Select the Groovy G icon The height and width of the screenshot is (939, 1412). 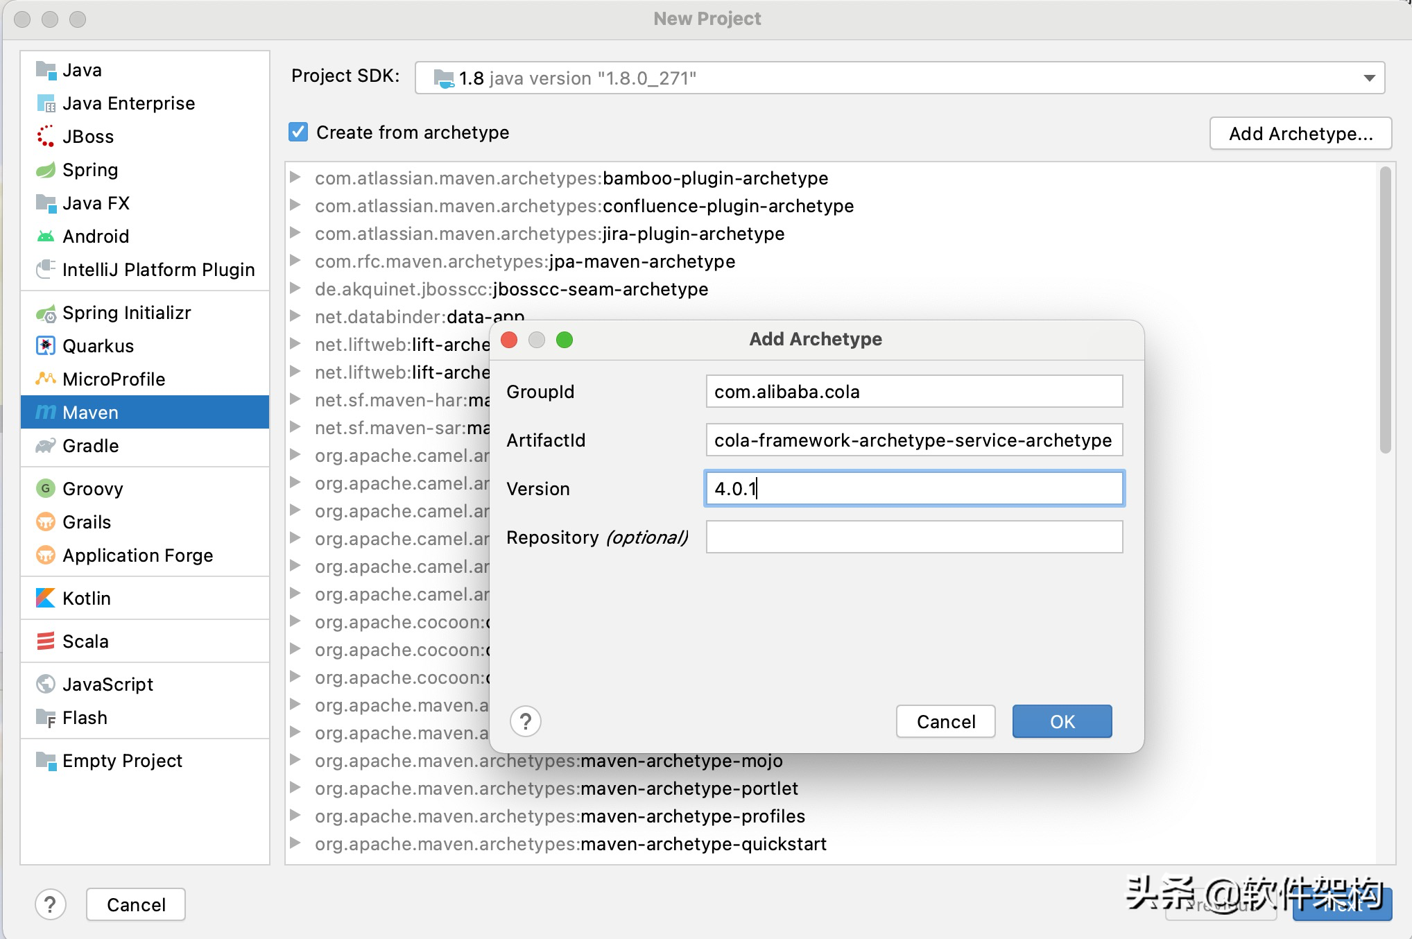[x=46, y=488]
